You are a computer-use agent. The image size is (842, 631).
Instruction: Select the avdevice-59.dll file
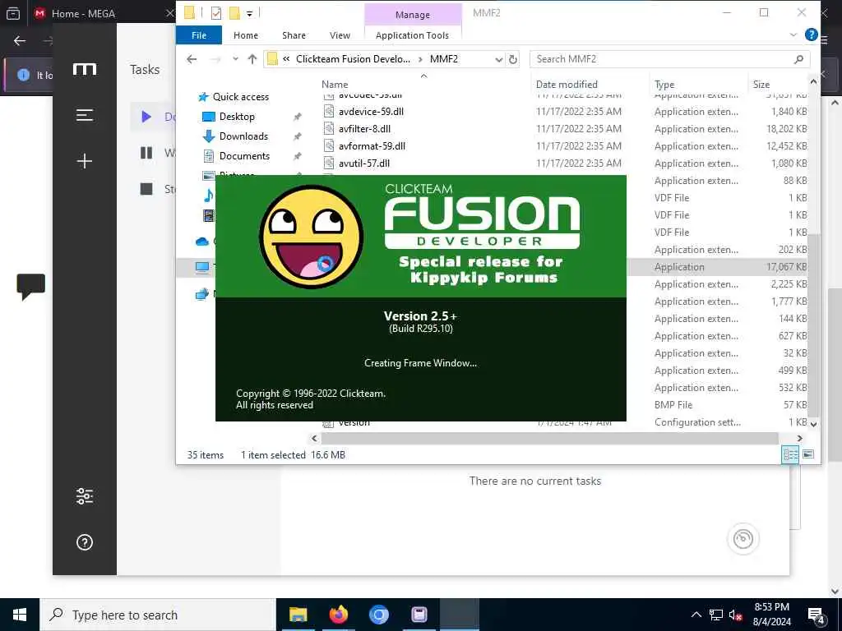pyautogui.click(x=371, y=112)
